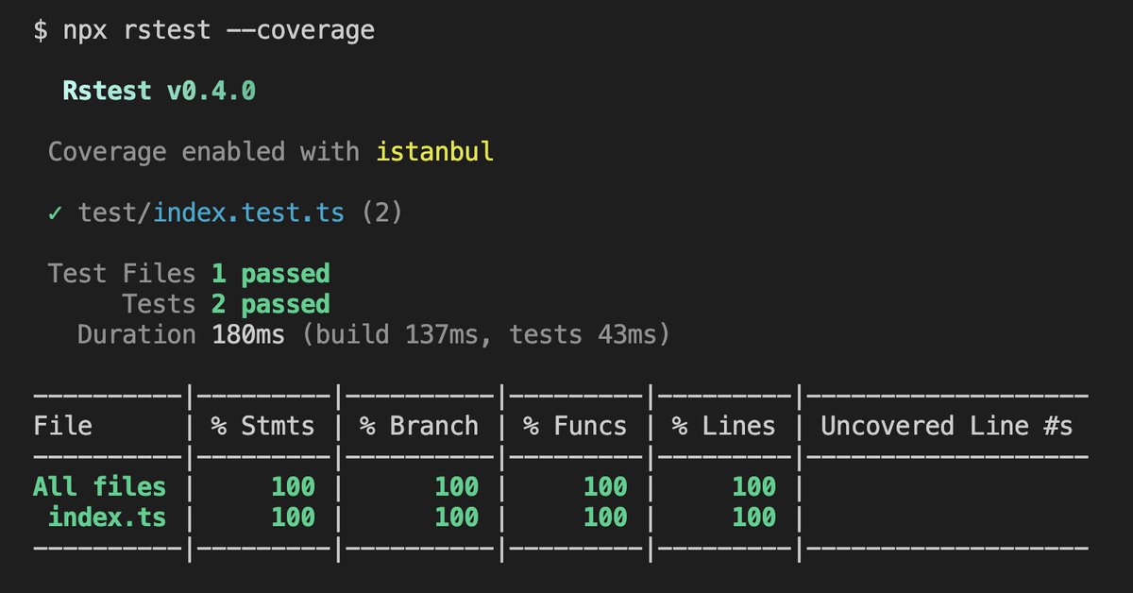The height and width of the screenshot is (593, 1133).
Task: Click the 'File' column header
Action: (63, 426)
